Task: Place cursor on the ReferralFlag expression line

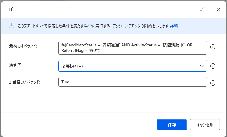Action: click(x=81, y=51)
